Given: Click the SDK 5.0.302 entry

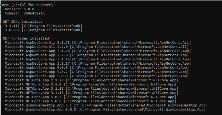Looking at the screenshot, I should click(43, 30).
